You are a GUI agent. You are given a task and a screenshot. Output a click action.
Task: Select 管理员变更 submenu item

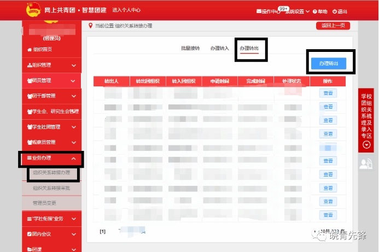click(x=44, y=203)
